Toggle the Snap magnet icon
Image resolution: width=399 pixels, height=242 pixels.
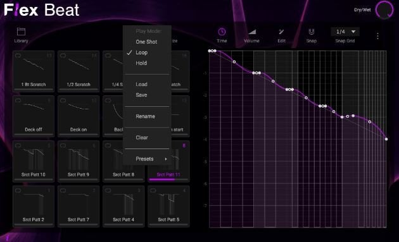click(x=311, y=32)
